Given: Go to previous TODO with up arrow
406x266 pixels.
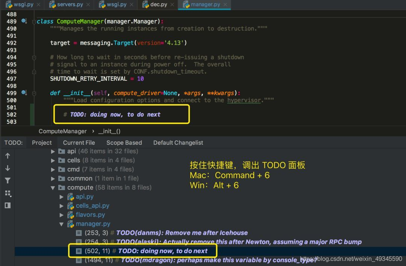Looking at the screenshot, I should pos(8,156).
